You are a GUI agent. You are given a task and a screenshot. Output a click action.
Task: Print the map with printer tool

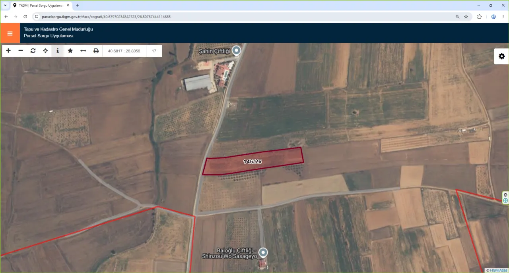[96, 51]
